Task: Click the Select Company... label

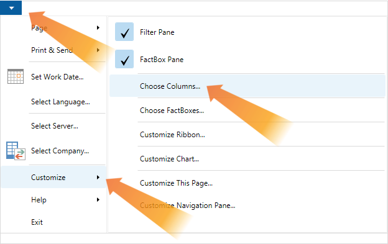Action: coord(60,151)
